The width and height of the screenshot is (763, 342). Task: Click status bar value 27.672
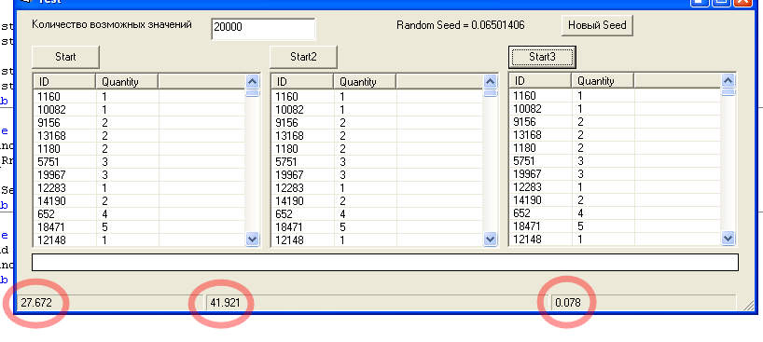pos(36,303)
